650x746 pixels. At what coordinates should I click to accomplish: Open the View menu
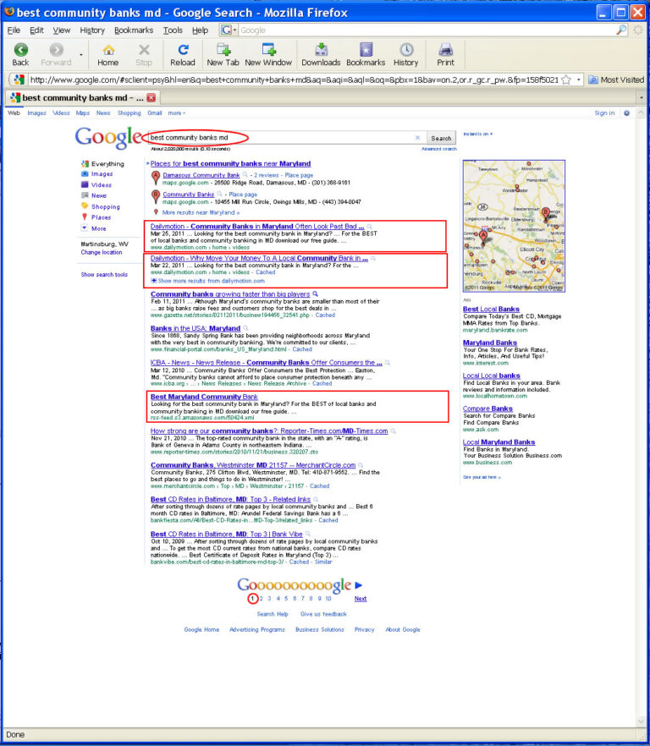(x=62, y=30)
